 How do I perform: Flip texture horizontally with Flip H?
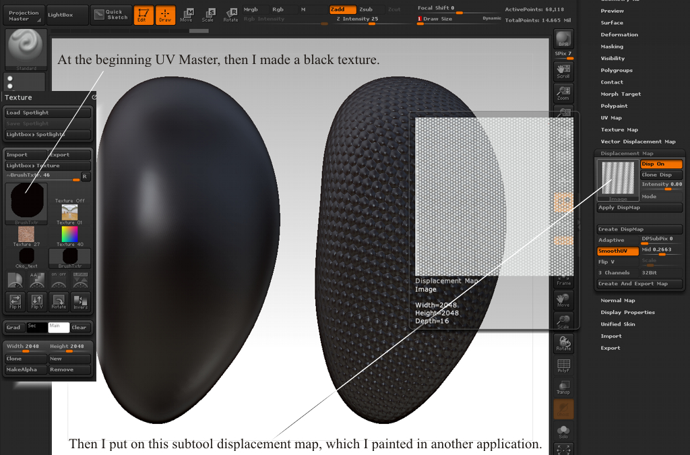tap(15, 302)
